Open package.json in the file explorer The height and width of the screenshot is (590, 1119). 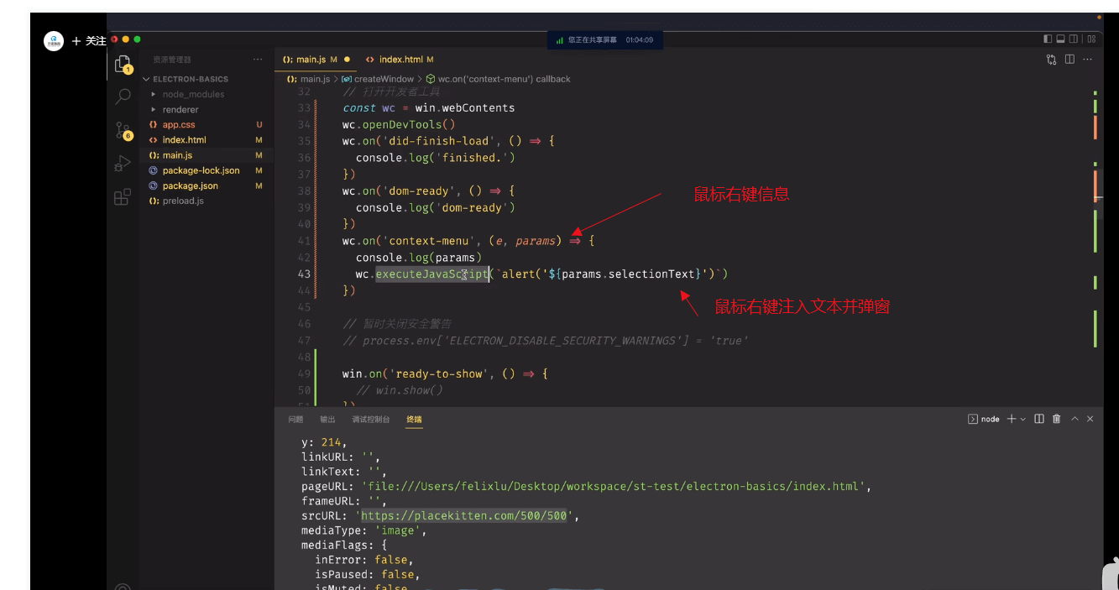pos(190,185)
